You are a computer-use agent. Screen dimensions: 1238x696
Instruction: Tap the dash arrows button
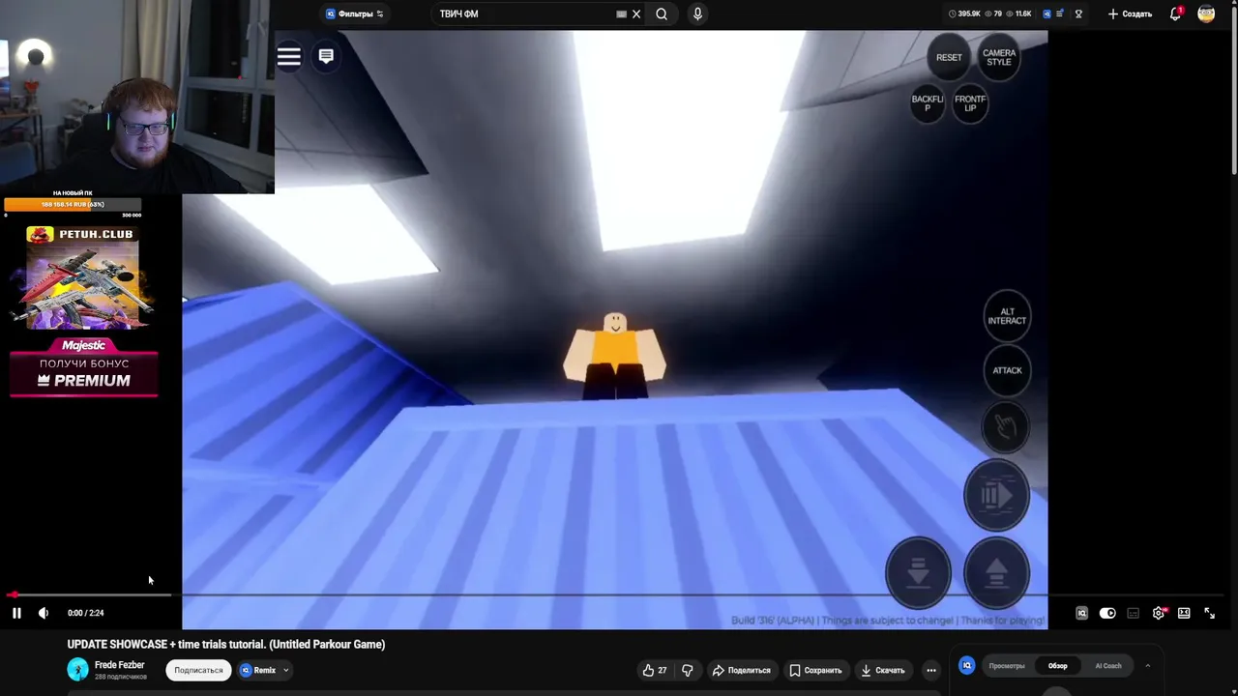tap(996, 496)
